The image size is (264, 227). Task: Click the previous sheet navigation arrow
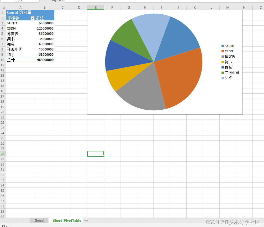[10, 220]
